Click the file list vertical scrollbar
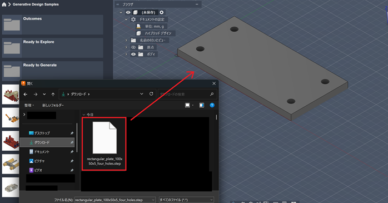Viewport: 388px width, 203px height. pyautogui.click(x=217, y=117)
